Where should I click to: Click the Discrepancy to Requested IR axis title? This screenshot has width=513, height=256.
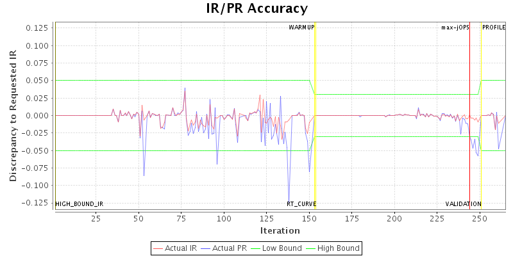tap(13, 115)
